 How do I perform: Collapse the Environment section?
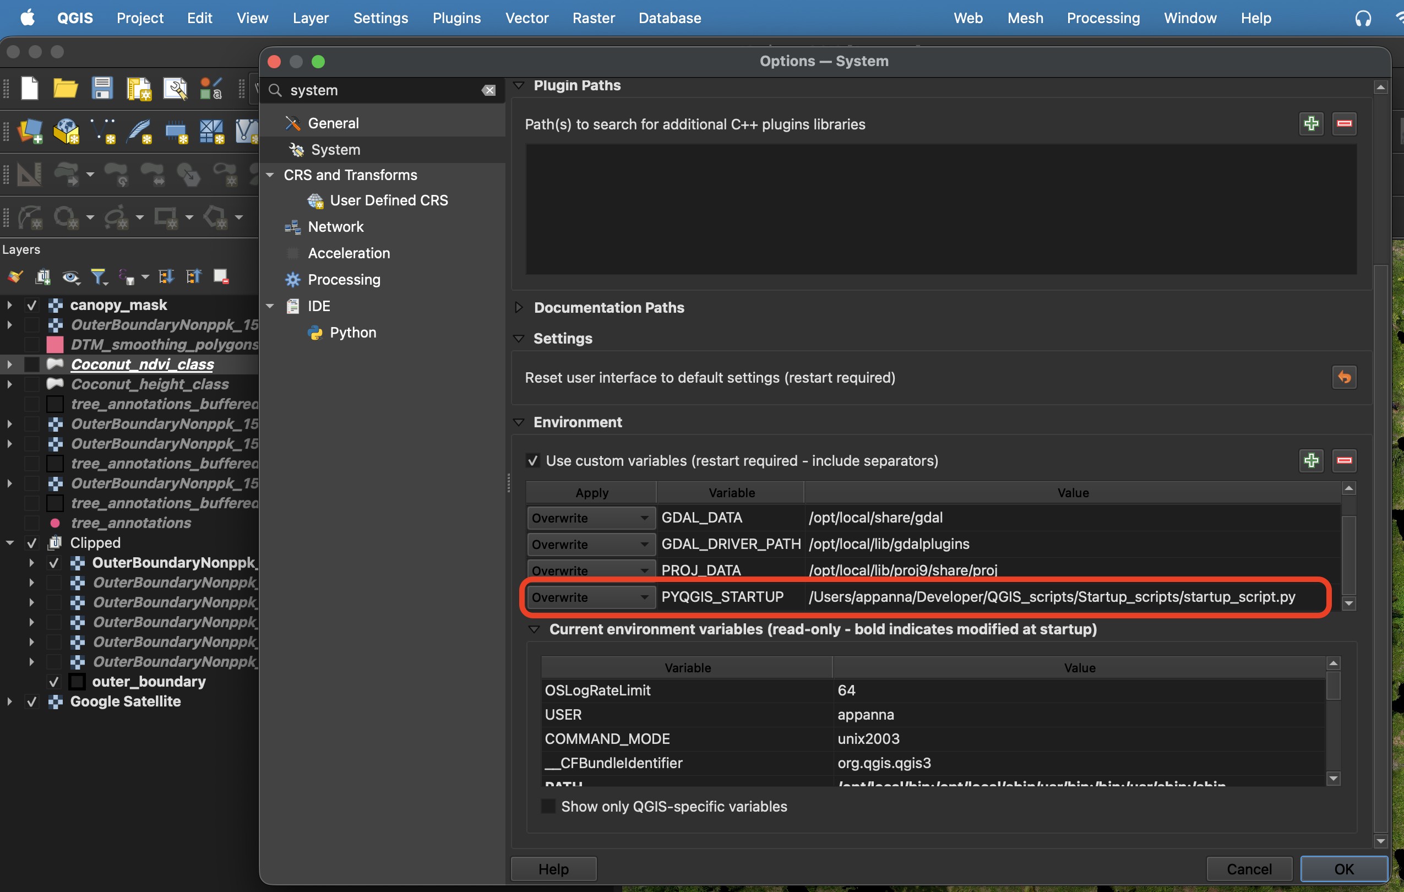click(518, 422)
